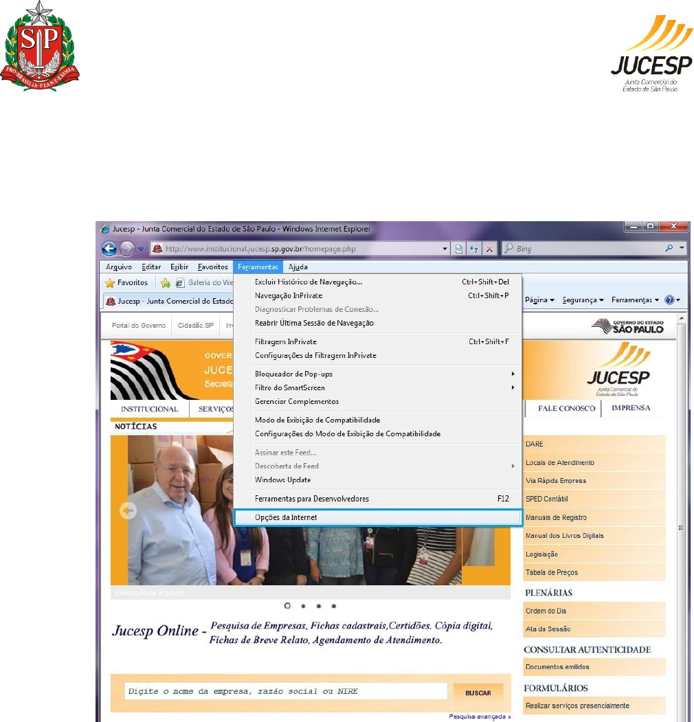
Task: Open the Favoritos menu in menu bar
Action: tap(213, 267)
